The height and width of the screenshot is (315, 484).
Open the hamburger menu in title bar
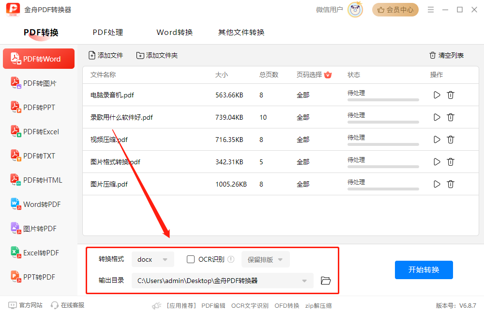click(x=429, y=10)
